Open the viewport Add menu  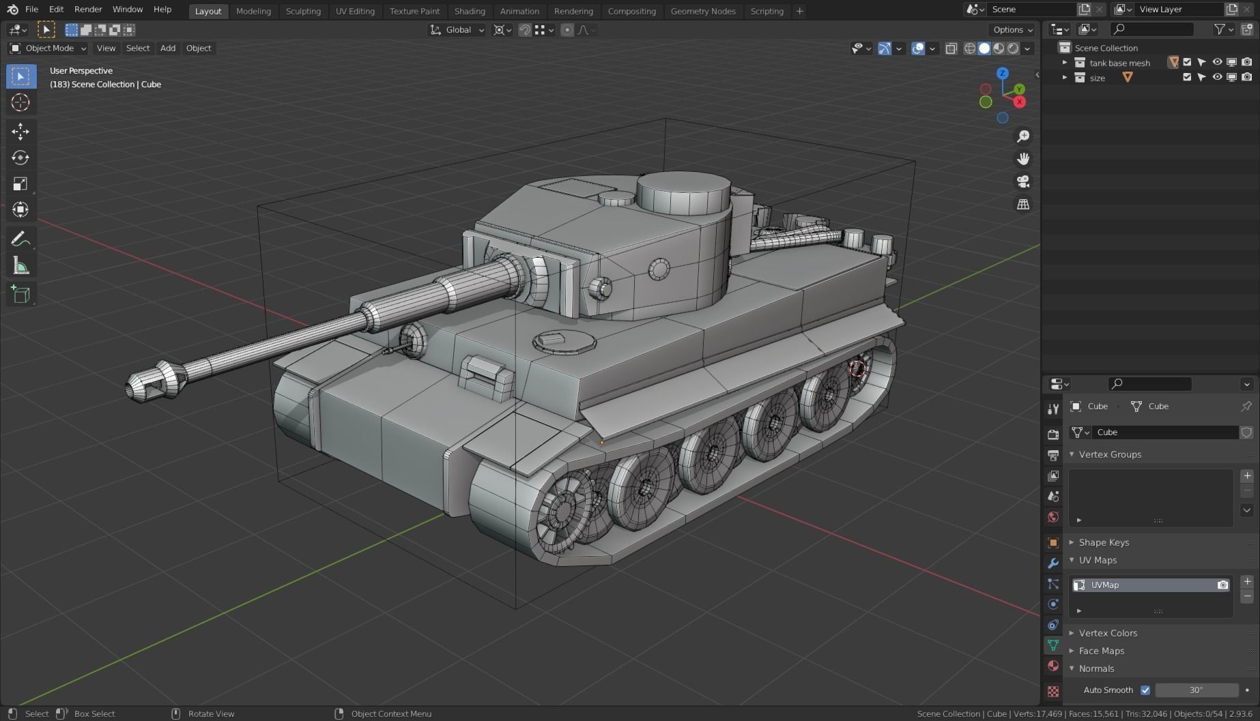(168, 48)
